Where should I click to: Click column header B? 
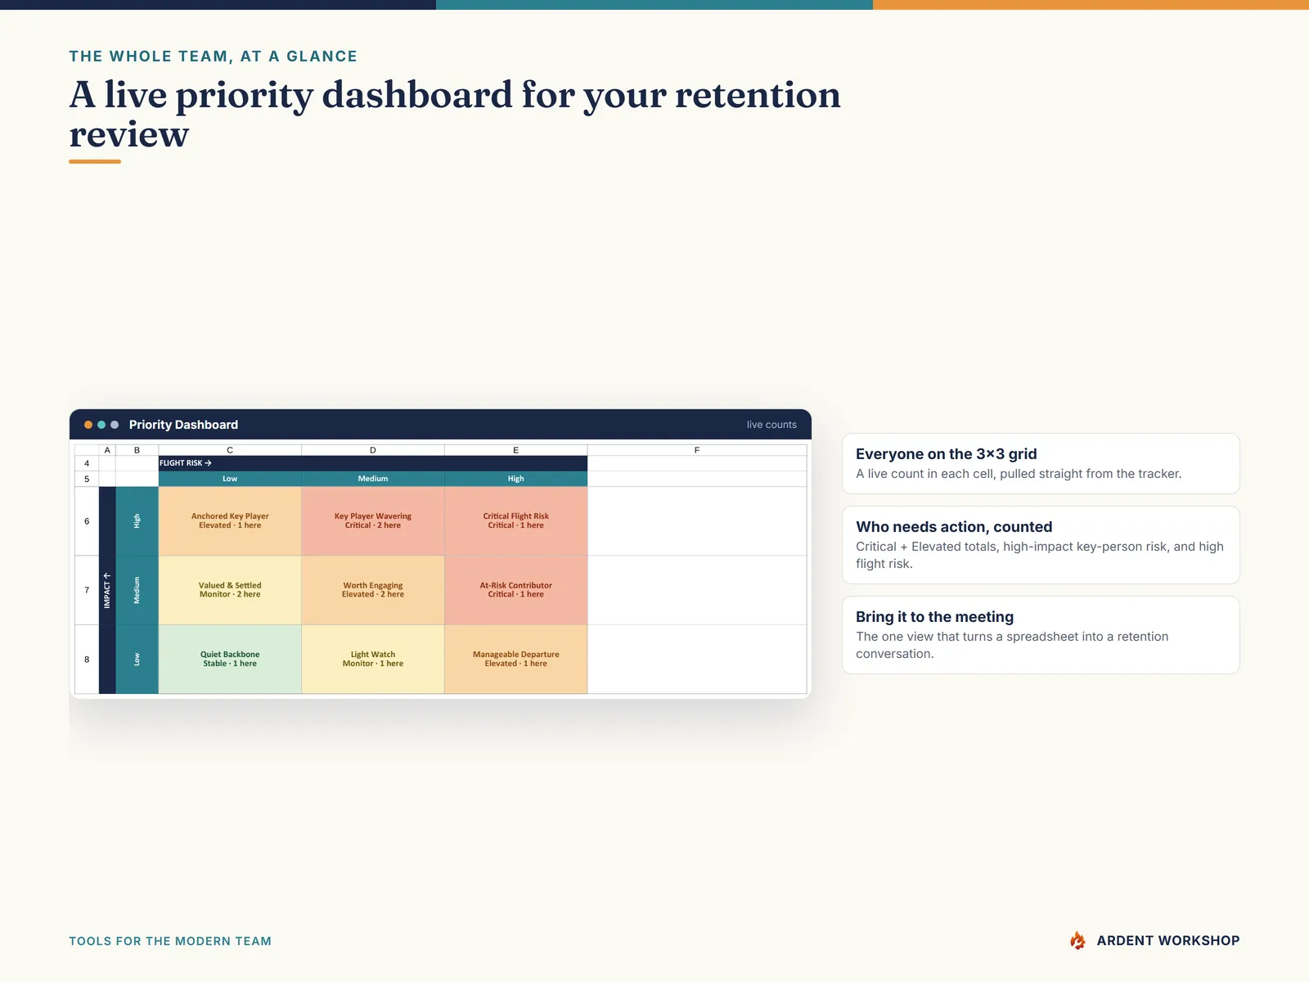click(x=137, y=450)
